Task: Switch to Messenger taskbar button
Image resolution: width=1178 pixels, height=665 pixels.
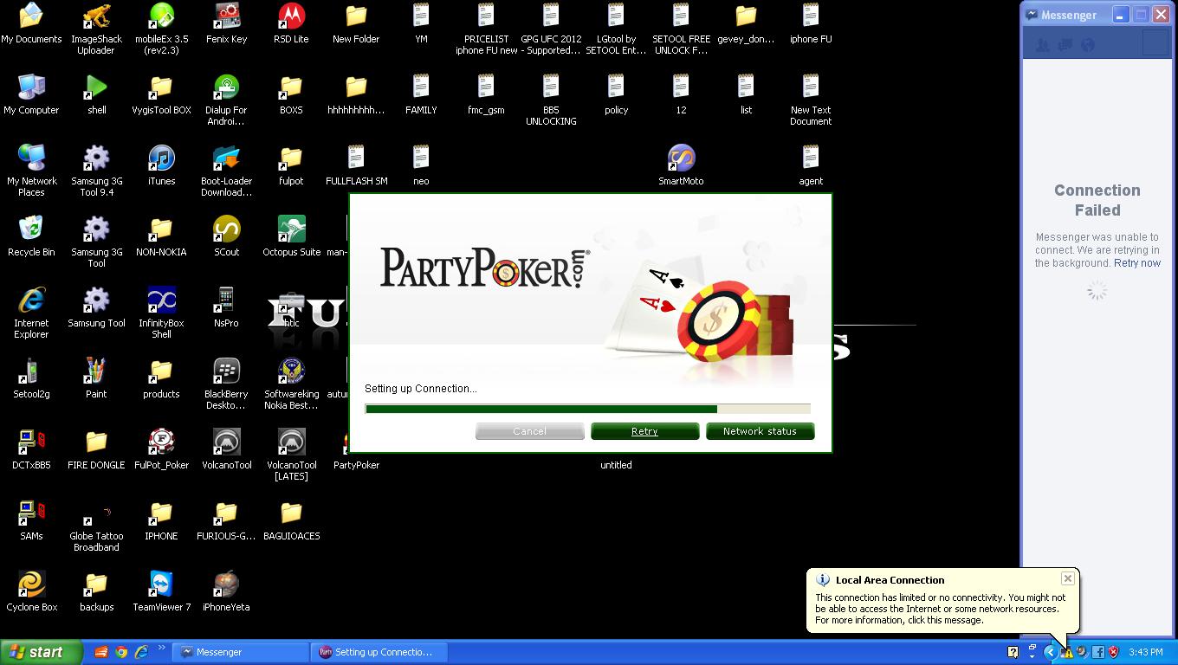Action: (x=242, y=652)
